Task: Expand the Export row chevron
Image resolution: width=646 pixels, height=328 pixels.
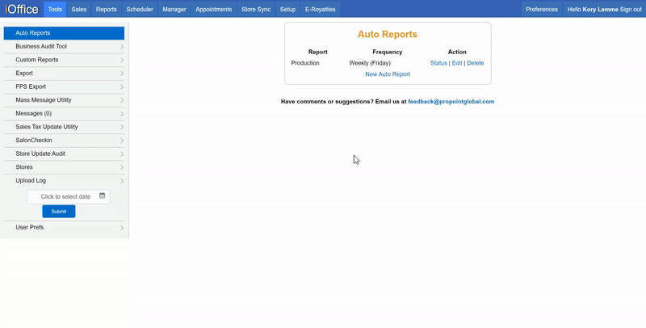Action: 122,74
